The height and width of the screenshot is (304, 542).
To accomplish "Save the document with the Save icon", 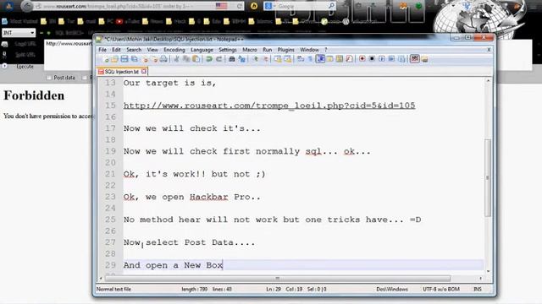I will pyautogui.click(x=124, y=59).
